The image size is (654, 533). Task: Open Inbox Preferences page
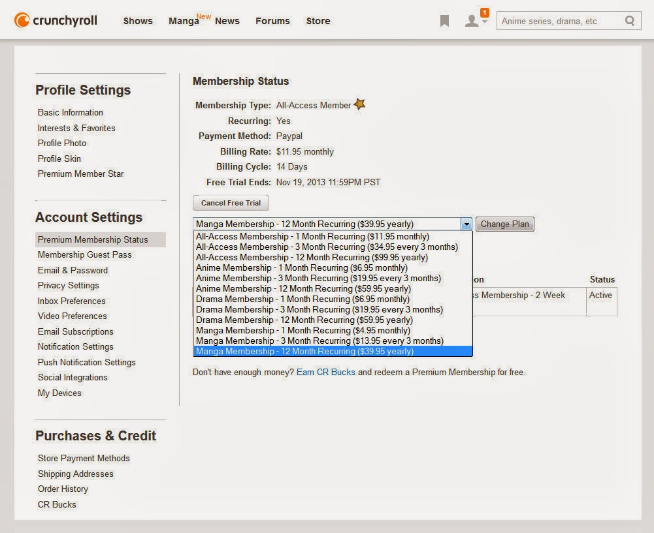click(71, 301)
